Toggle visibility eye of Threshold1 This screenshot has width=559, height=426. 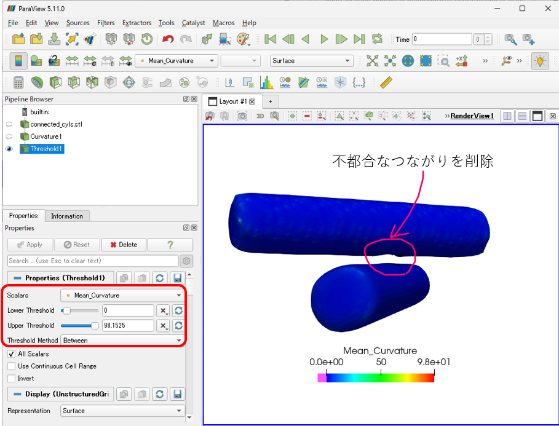9,149
